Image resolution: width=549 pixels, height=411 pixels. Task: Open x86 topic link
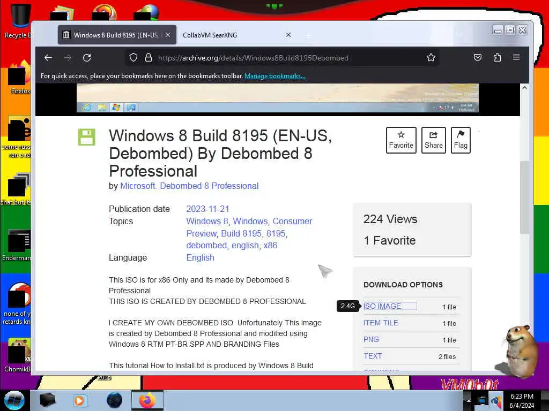tap(270, 245)
